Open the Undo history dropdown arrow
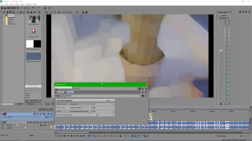The height and width of the screenshot is (141, 252). (35, 8)
